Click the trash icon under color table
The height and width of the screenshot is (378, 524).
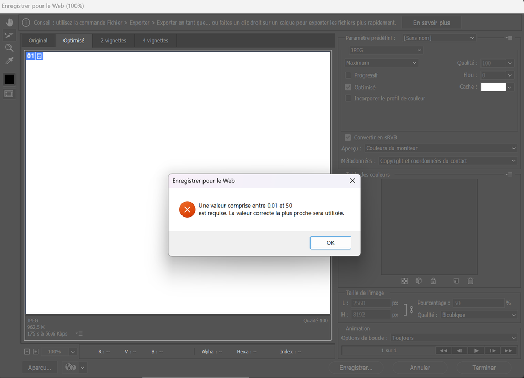[470, 281]
